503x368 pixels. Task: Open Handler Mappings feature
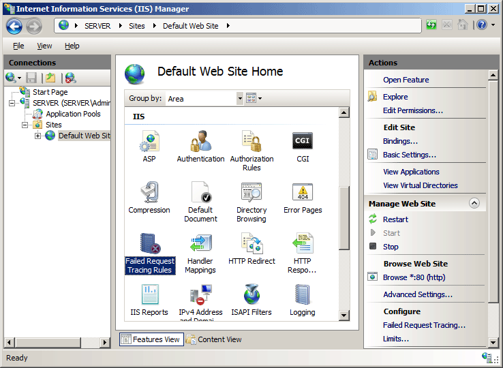pyautogui.click(x=200, y=253)
